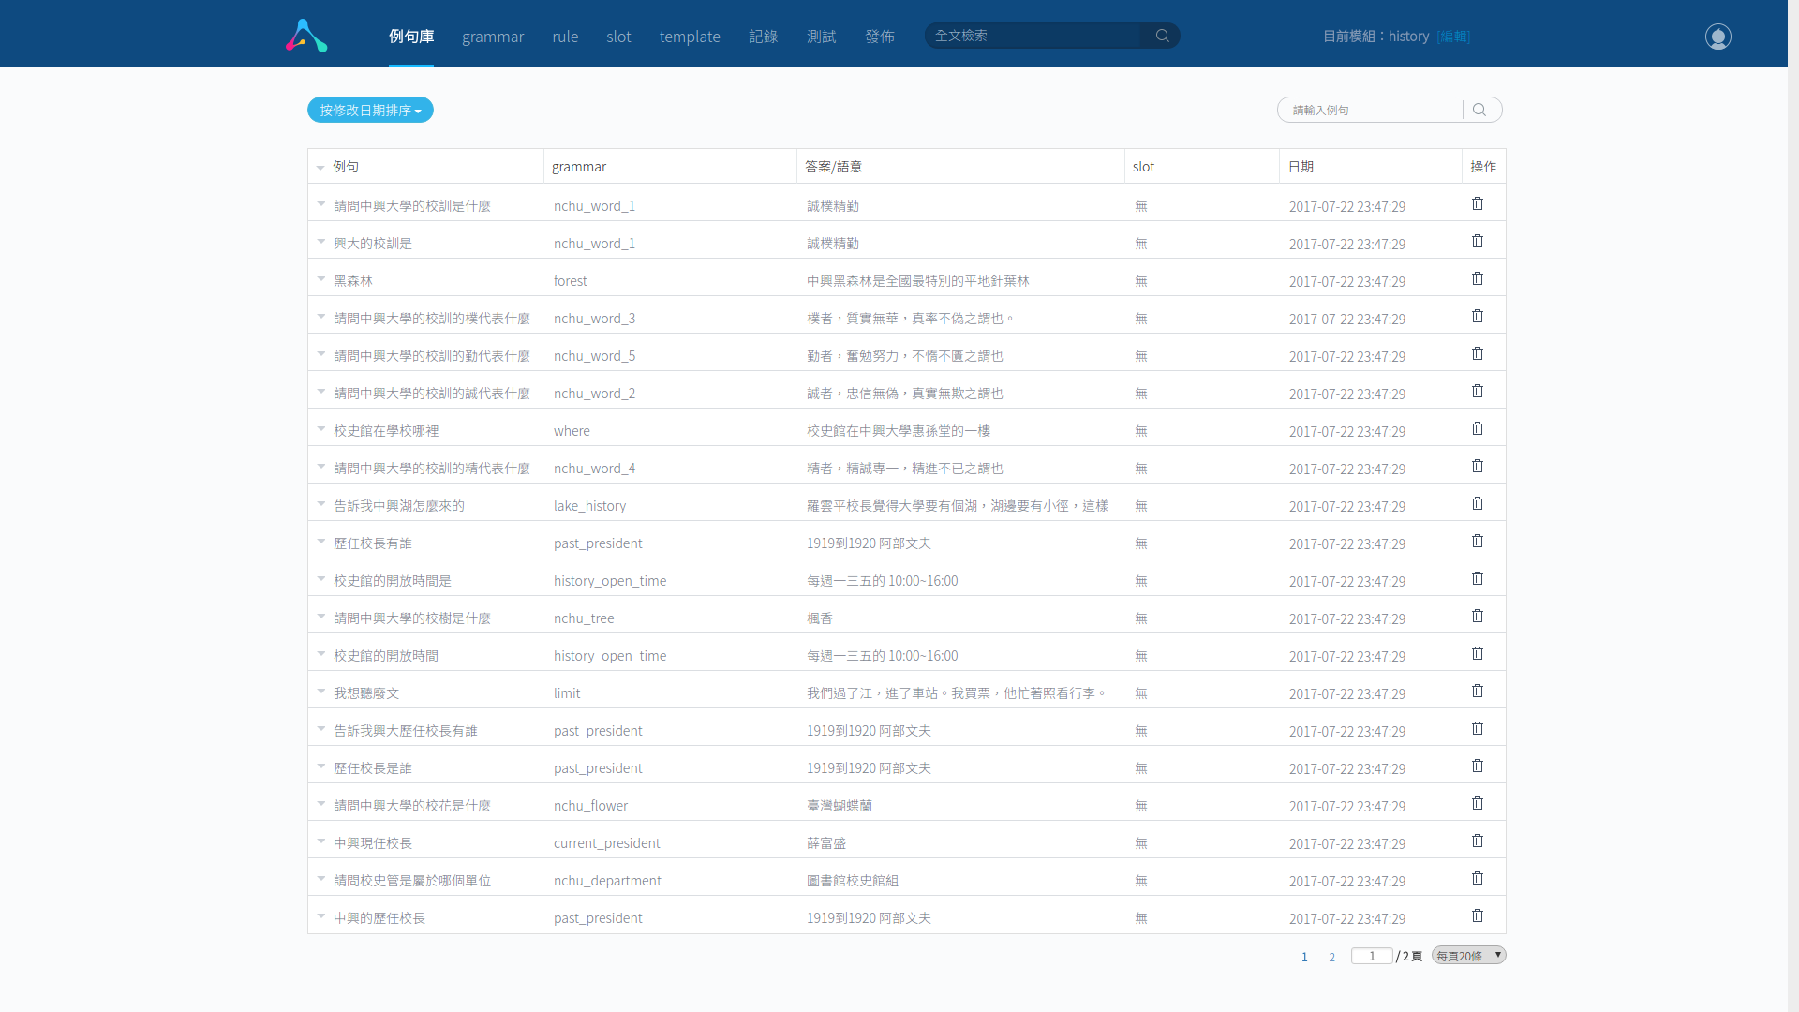
Task: Go to the 發佈 tab
Action: pyautogui.click(x=879, y=37)
